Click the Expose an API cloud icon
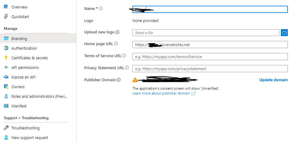 [6, 77]
